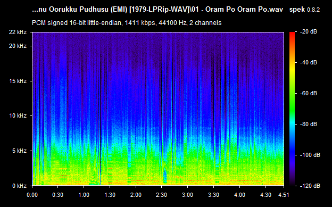Click the -60 dB green region of color scale
Image resolution: width=332 pixels, height=207 pixels.
[292, 94]
